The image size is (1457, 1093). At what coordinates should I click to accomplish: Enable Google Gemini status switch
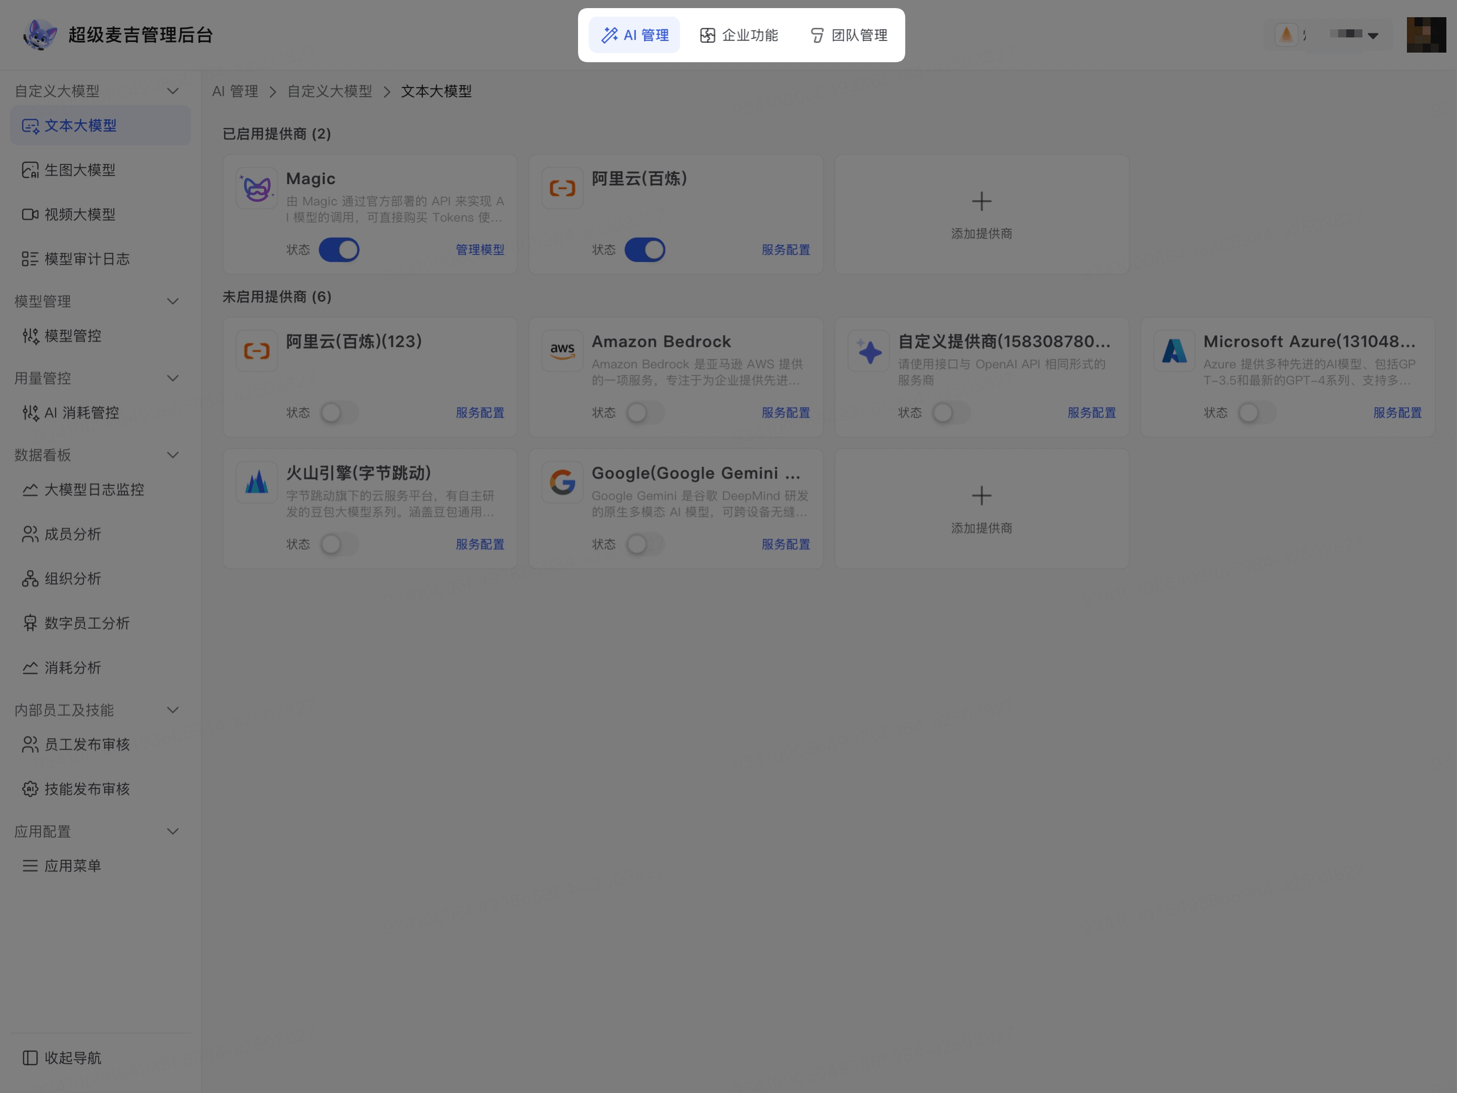click(x=645, y=545)
